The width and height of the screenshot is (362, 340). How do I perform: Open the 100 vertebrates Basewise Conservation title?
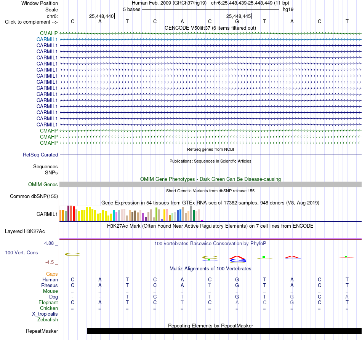click(x=210, y=244)
